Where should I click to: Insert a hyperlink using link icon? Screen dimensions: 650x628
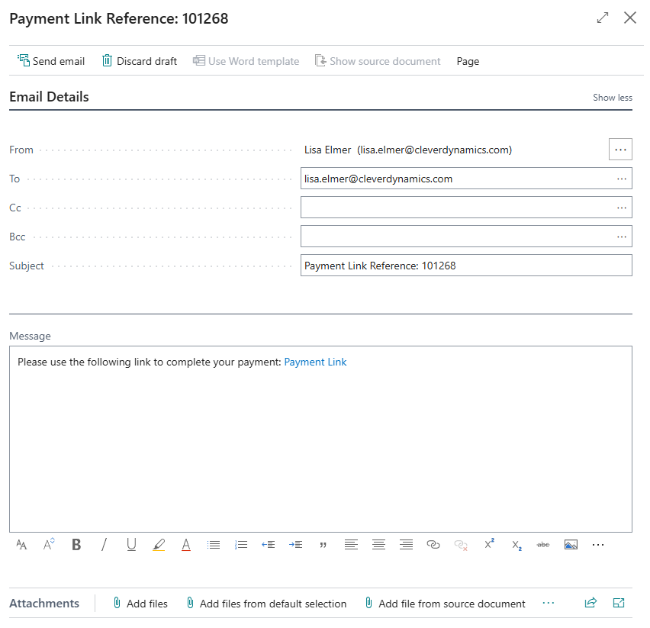[x=433, y=545]
